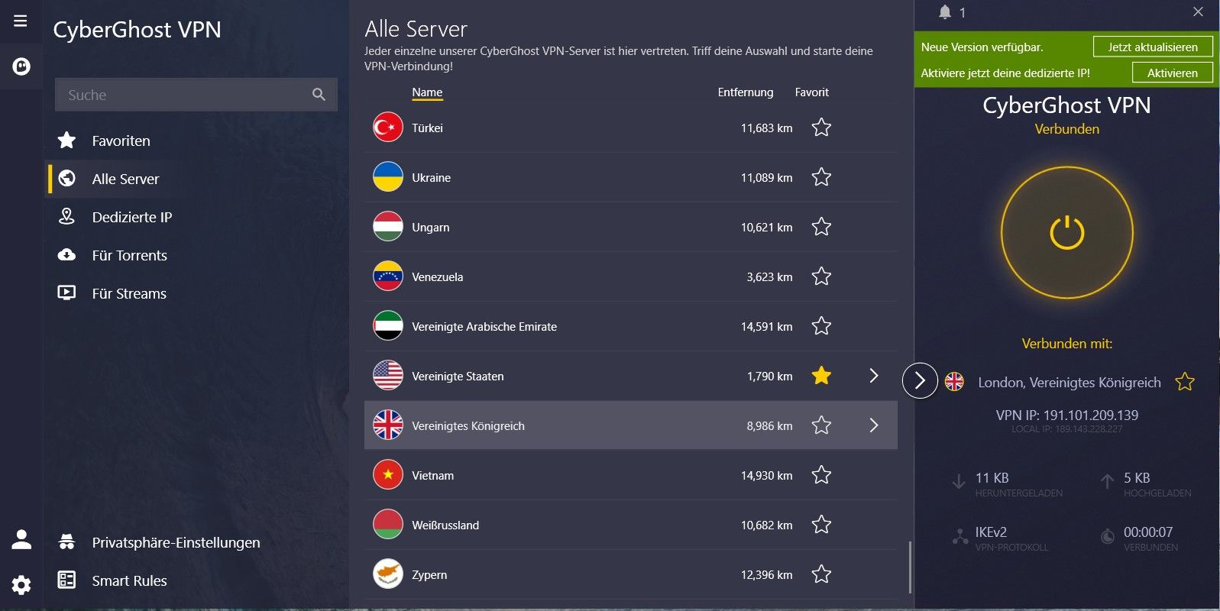Image resolution: width=1220 pixels, height=611 pixels.
Task: Click the Venezuela flag icon
Action: [388, 276]
